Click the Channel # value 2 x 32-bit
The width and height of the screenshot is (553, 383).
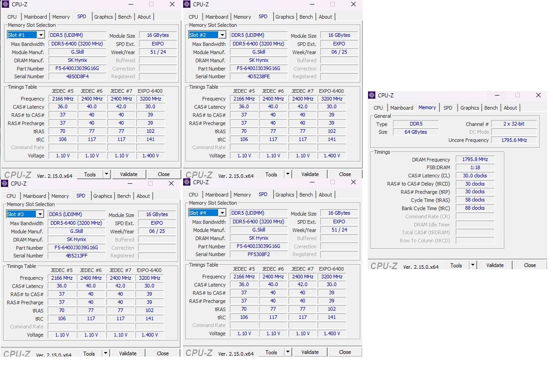(x=514, y=124)
